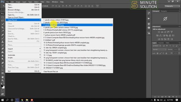Expand the Scripts submenu
This screenshot has width=181, height=102.
coord(23,58)
